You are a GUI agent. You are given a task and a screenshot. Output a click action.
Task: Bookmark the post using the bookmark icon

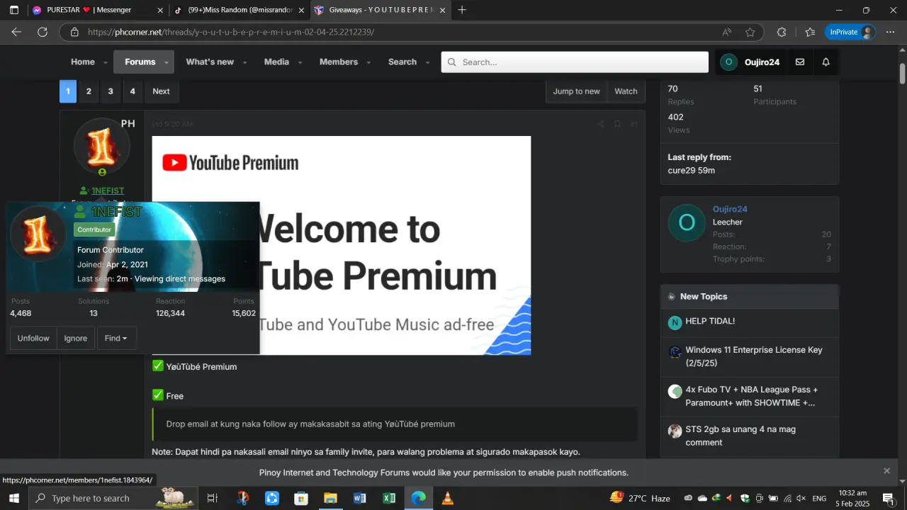click(617, 124)
